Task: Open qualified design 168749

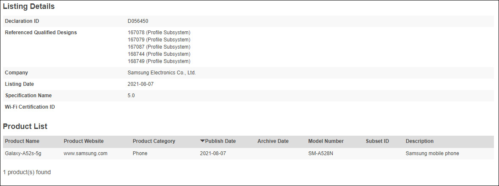Action: click(135, 61)
